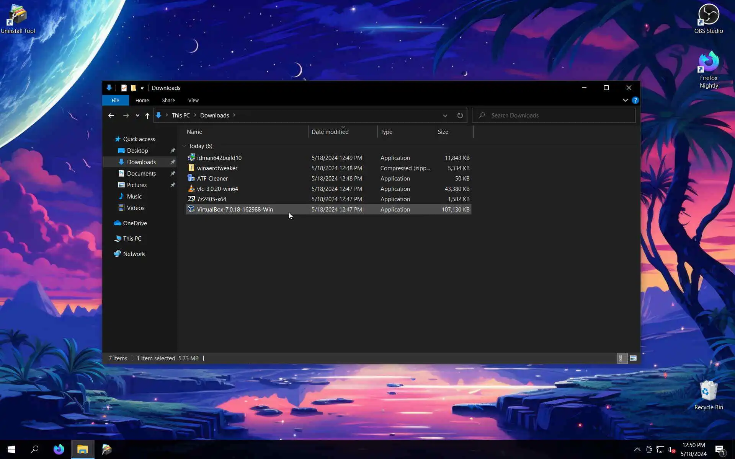Click This PC in the breadcrumb path
This screenshot has height=459, width=735.
click(181, 115)
